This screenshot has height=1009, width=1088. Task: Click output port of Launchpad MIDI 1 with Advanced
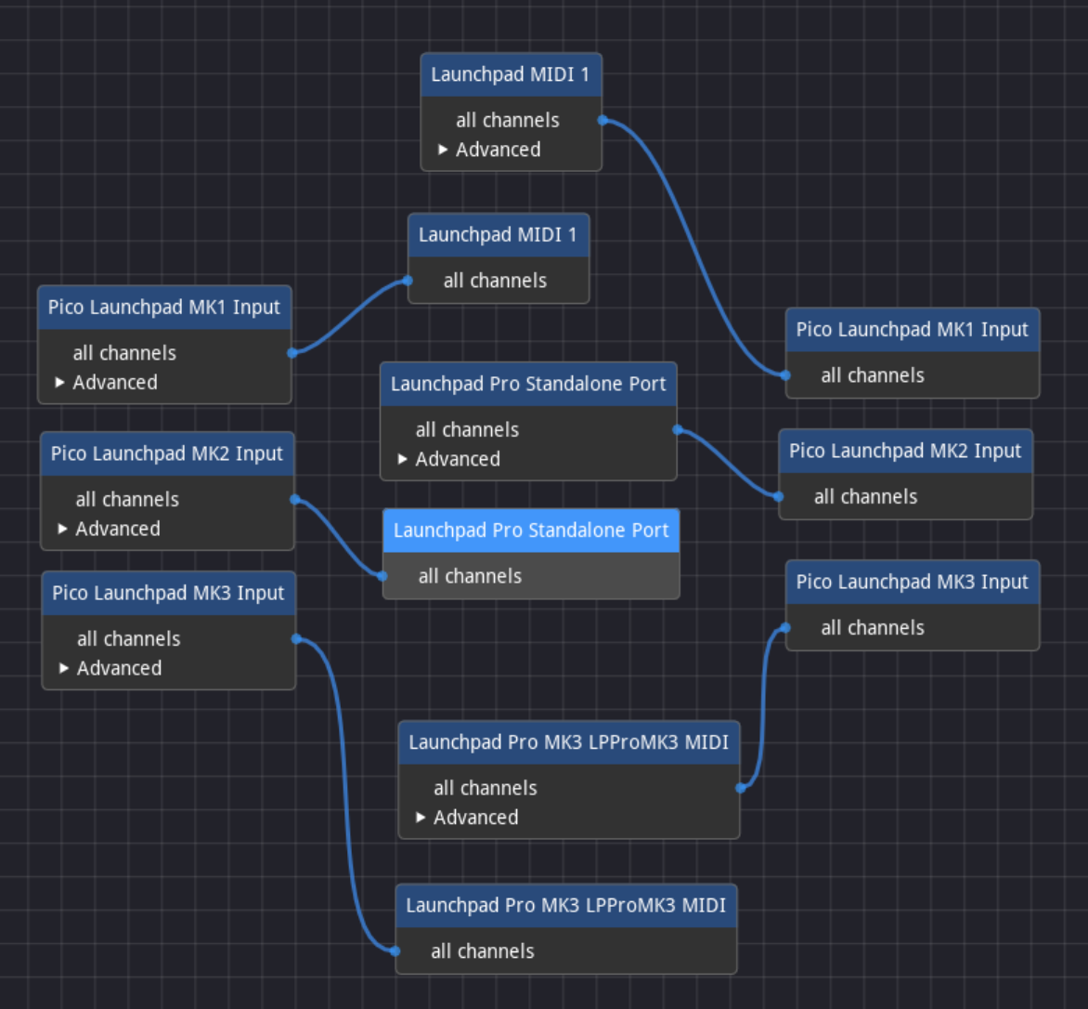coord(602,120)
